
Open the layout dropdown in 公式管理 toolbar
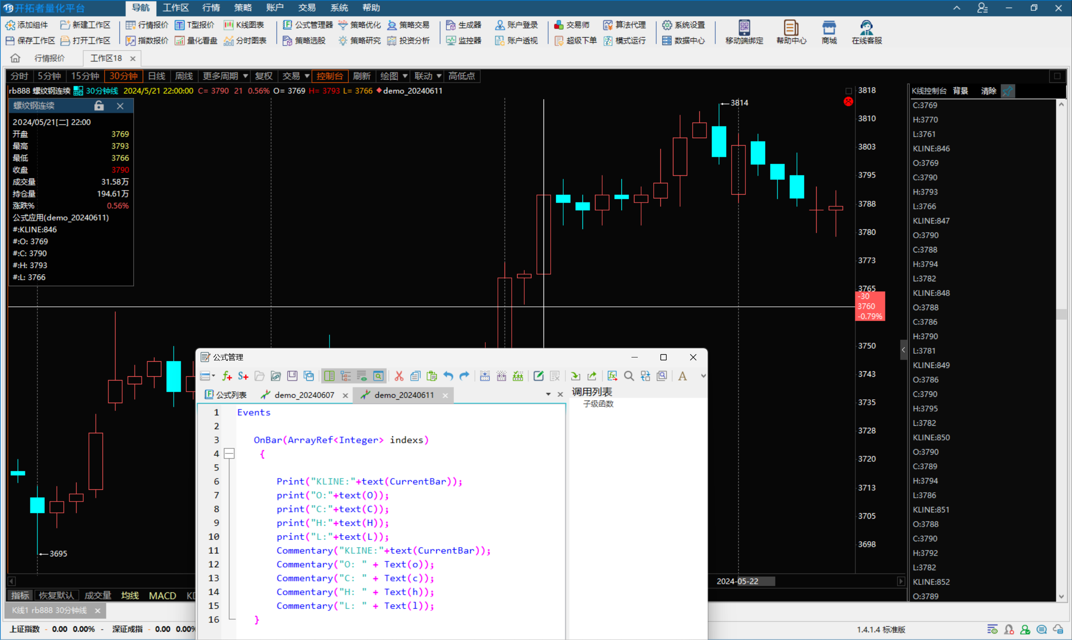(x=208, y=376)
